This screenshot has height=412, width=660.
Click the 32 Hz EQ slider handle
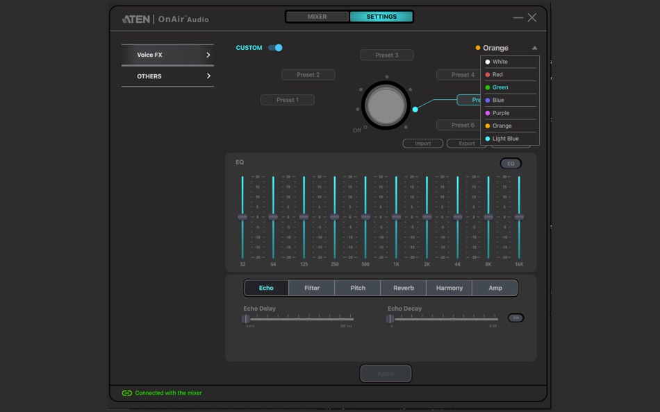[242, 217]
